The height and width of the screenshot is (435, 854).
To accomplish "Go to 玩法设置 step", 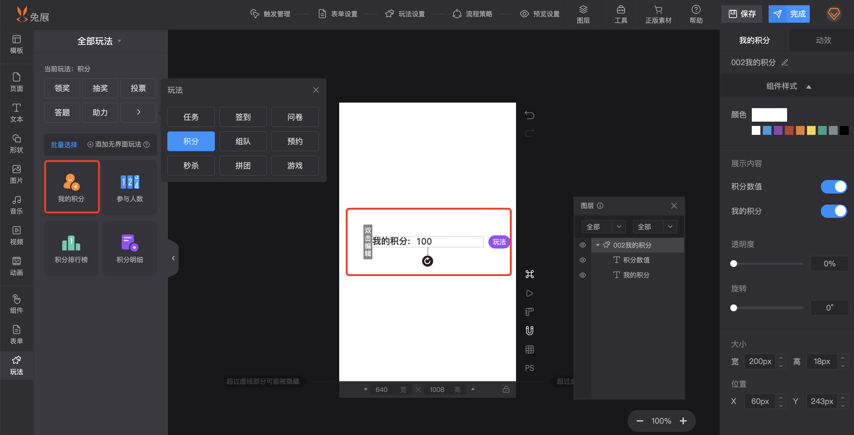I will point(405,14).
